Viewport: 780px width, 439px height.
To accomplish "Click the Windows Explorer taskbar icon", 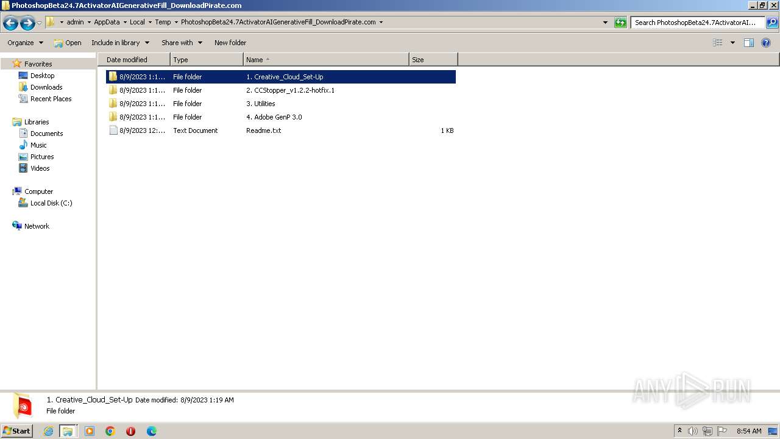I will click(x=68, y=431).
